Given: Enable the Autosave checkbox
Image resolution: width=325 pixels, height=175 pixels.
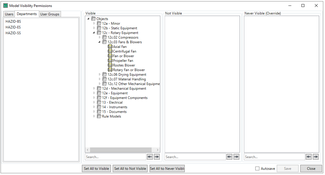Looking at the screenshot, I should (x=257, y=169).
